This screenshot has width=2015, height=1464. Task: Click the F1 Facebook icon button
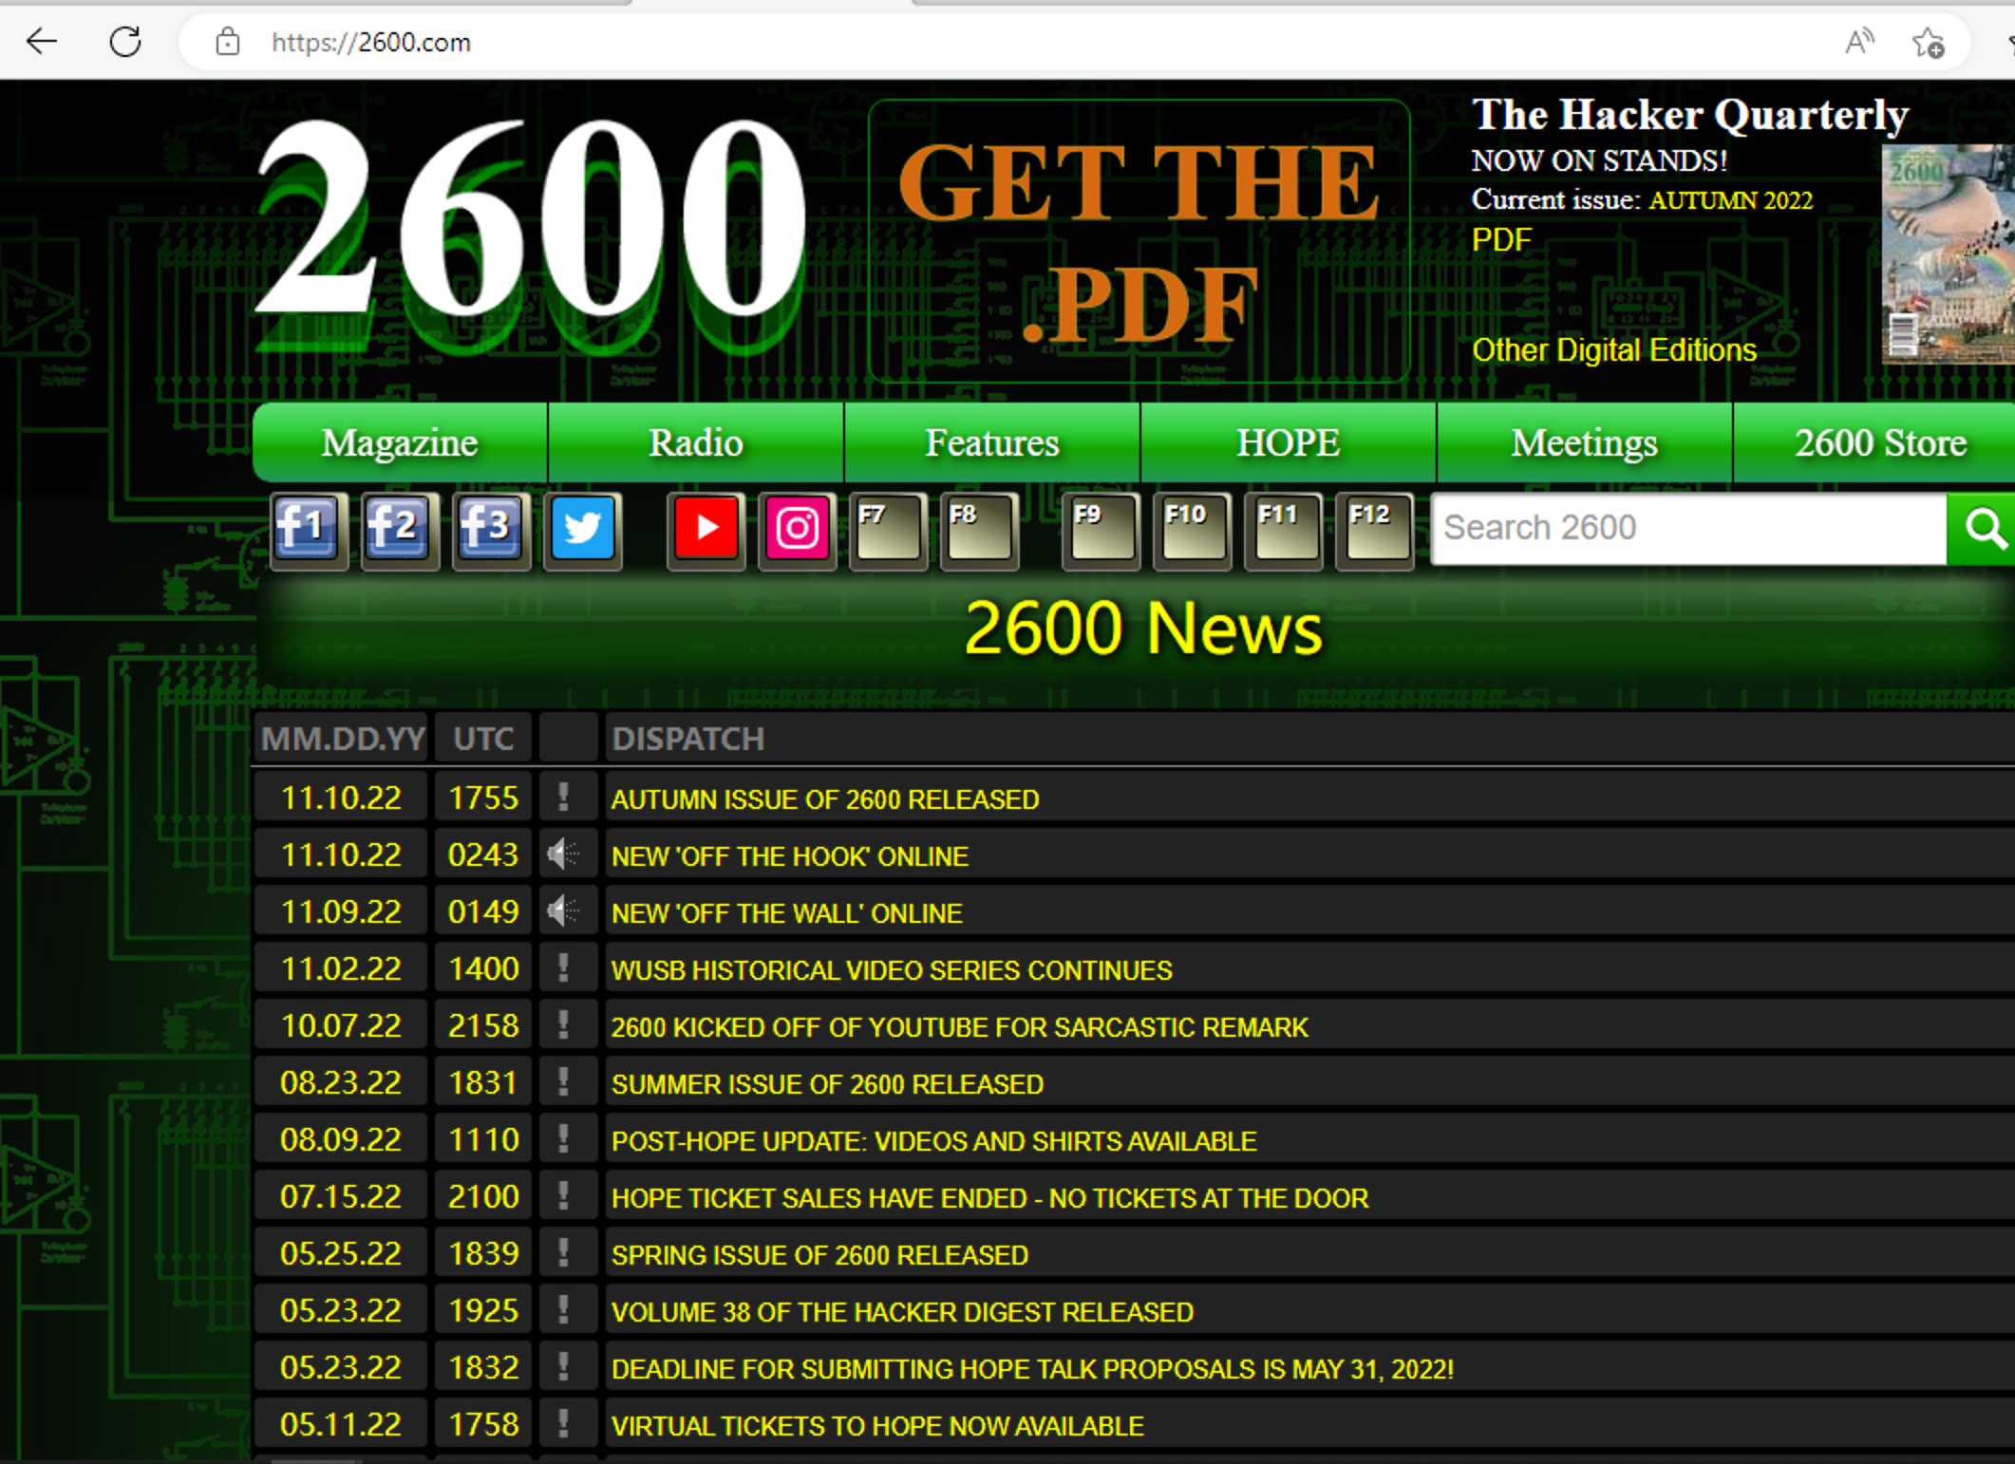[308, 529]
